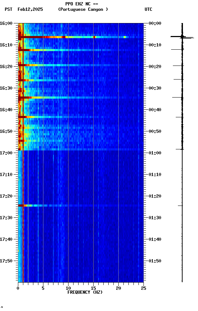The height and width of the screenshot is (311, 198).
Task: Click the "FREQUENCY (HZ)" axis label
Action: [85, 292]
